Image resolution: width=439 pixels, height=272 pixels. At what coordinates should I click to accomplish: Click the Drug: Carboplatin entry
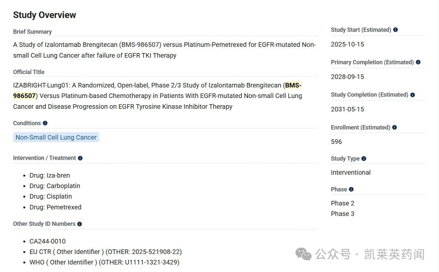coord(55,186)
